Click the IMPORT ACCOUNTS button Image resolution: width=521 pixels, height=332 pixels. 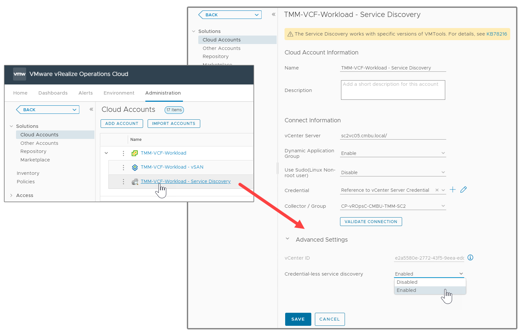click(174, 124)
